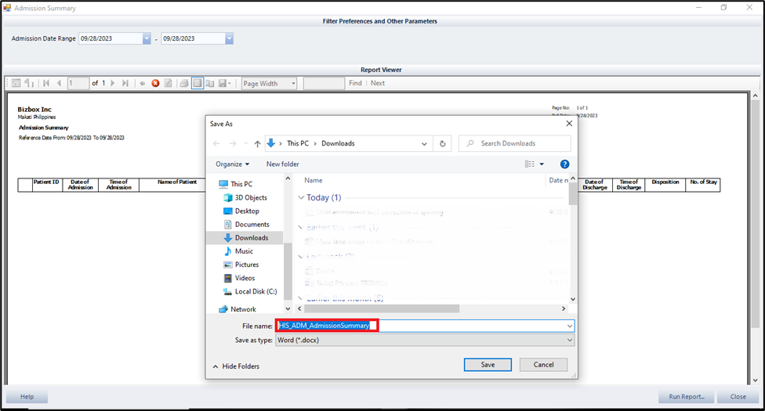Click the Refresh icon in the Save As address bar
Image resolution: width=765 pixels, height=411 pixels.
click(x=443, y=143)
